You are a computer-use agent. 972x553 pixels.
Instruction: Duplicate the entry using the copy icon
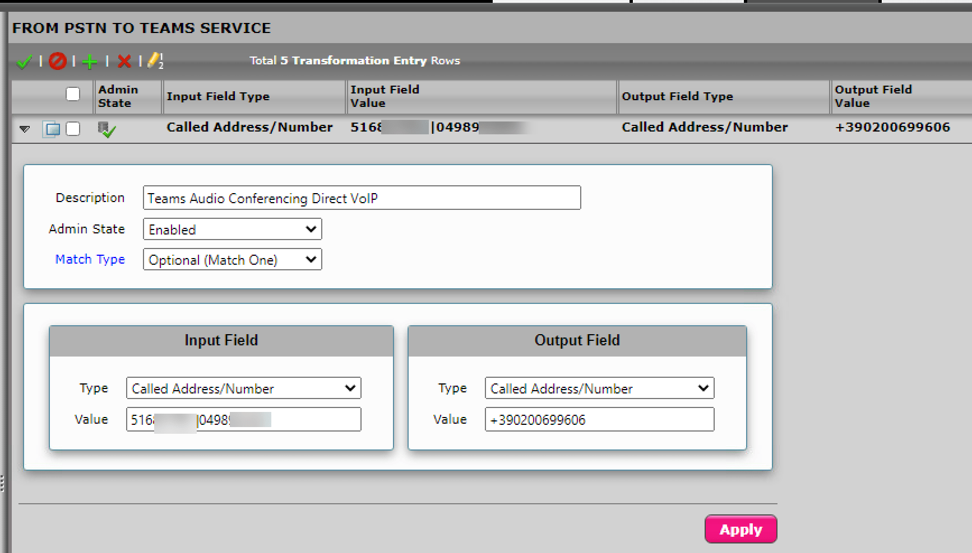tap(52, 129)
